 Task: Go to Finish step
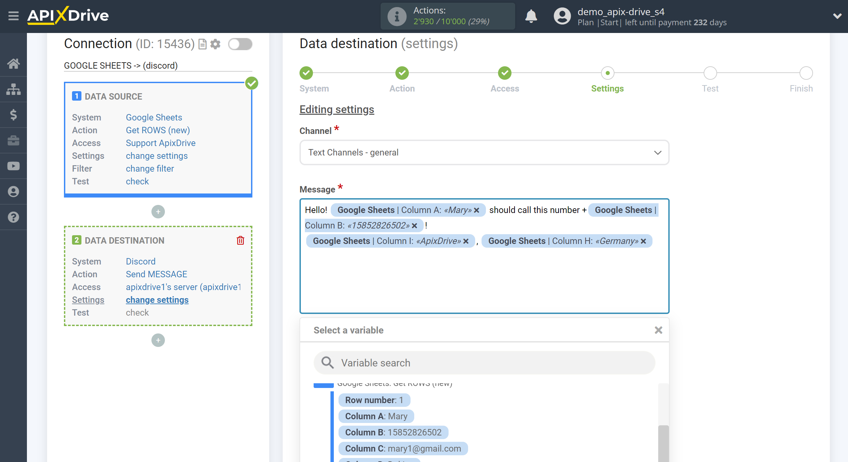point(806,73)
